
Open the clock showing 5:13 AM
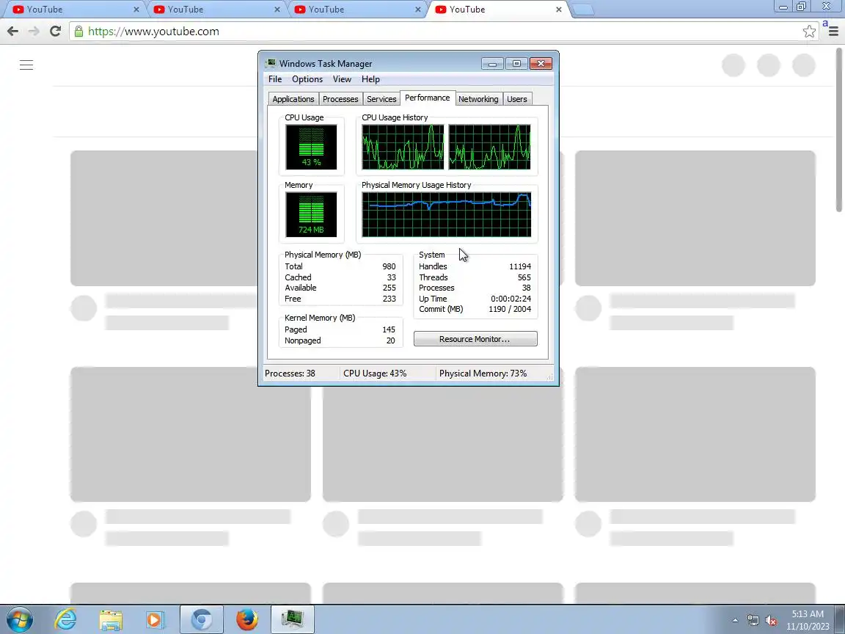pos(808,620)
